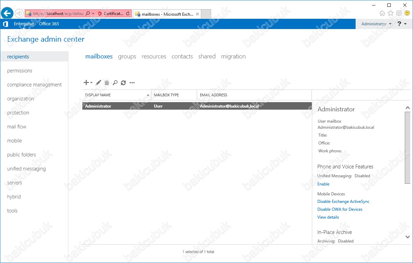Select the Administrator mailbox row
Screen dimensions: 413x263
pos(197,106)
